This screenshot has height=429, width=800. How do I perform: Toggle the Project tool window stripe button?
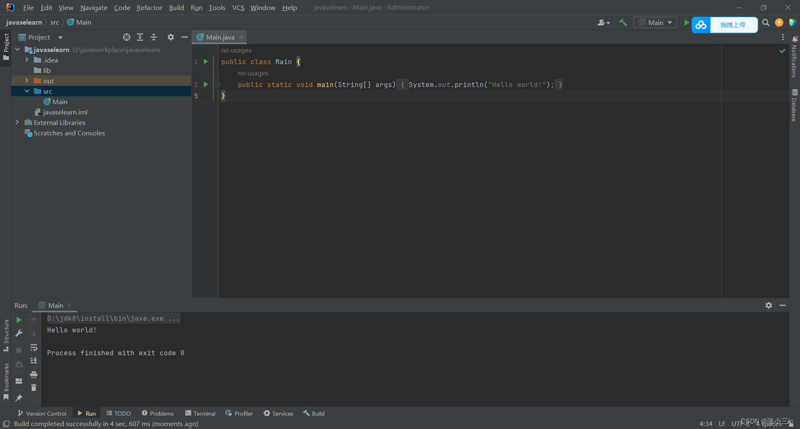coord(6,47)
